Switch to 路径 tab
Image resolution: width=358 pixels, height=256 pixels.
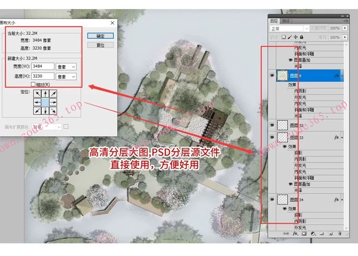click(x=285, y=21)
